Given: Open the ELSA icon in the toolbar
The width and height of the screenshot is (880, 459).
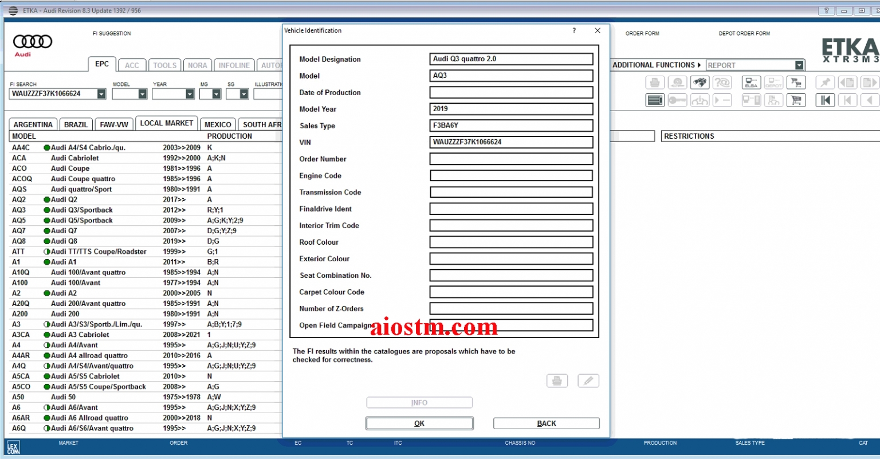Looking at the screenshot, I should click(751, 82).
